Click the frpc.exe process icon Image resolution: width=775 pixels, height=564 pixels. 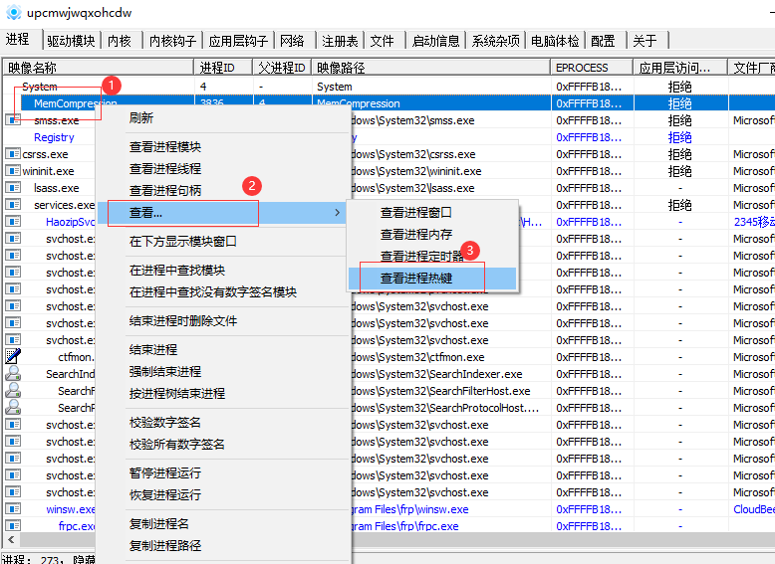point(13,525)
